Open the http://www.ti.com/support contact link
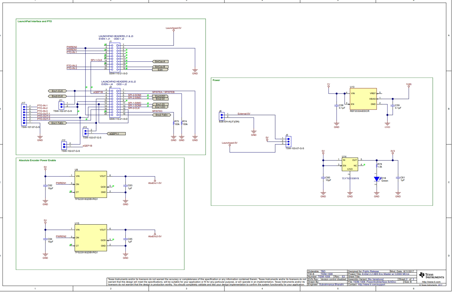 tap(371, 285)
